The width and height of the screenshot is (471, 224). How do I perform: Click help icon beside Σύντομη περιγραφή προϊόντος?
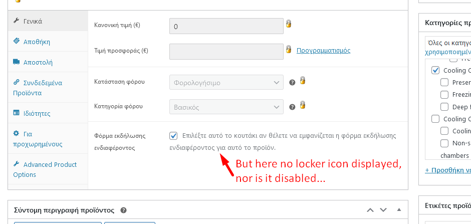(x=123, y=210)
